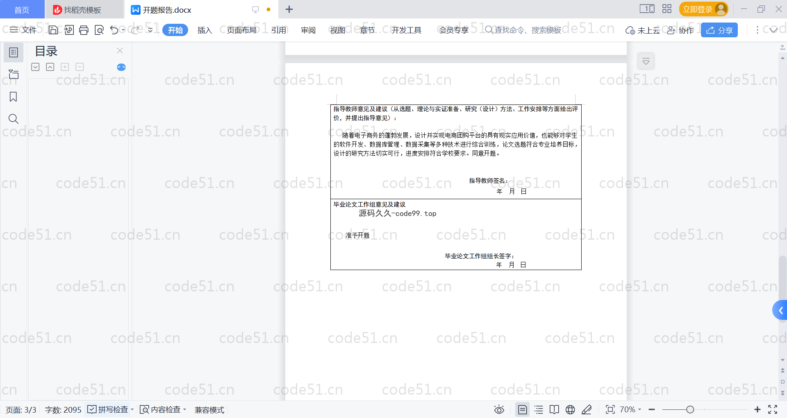Select the 开始 ribbon tab

(x=175, y=30)
